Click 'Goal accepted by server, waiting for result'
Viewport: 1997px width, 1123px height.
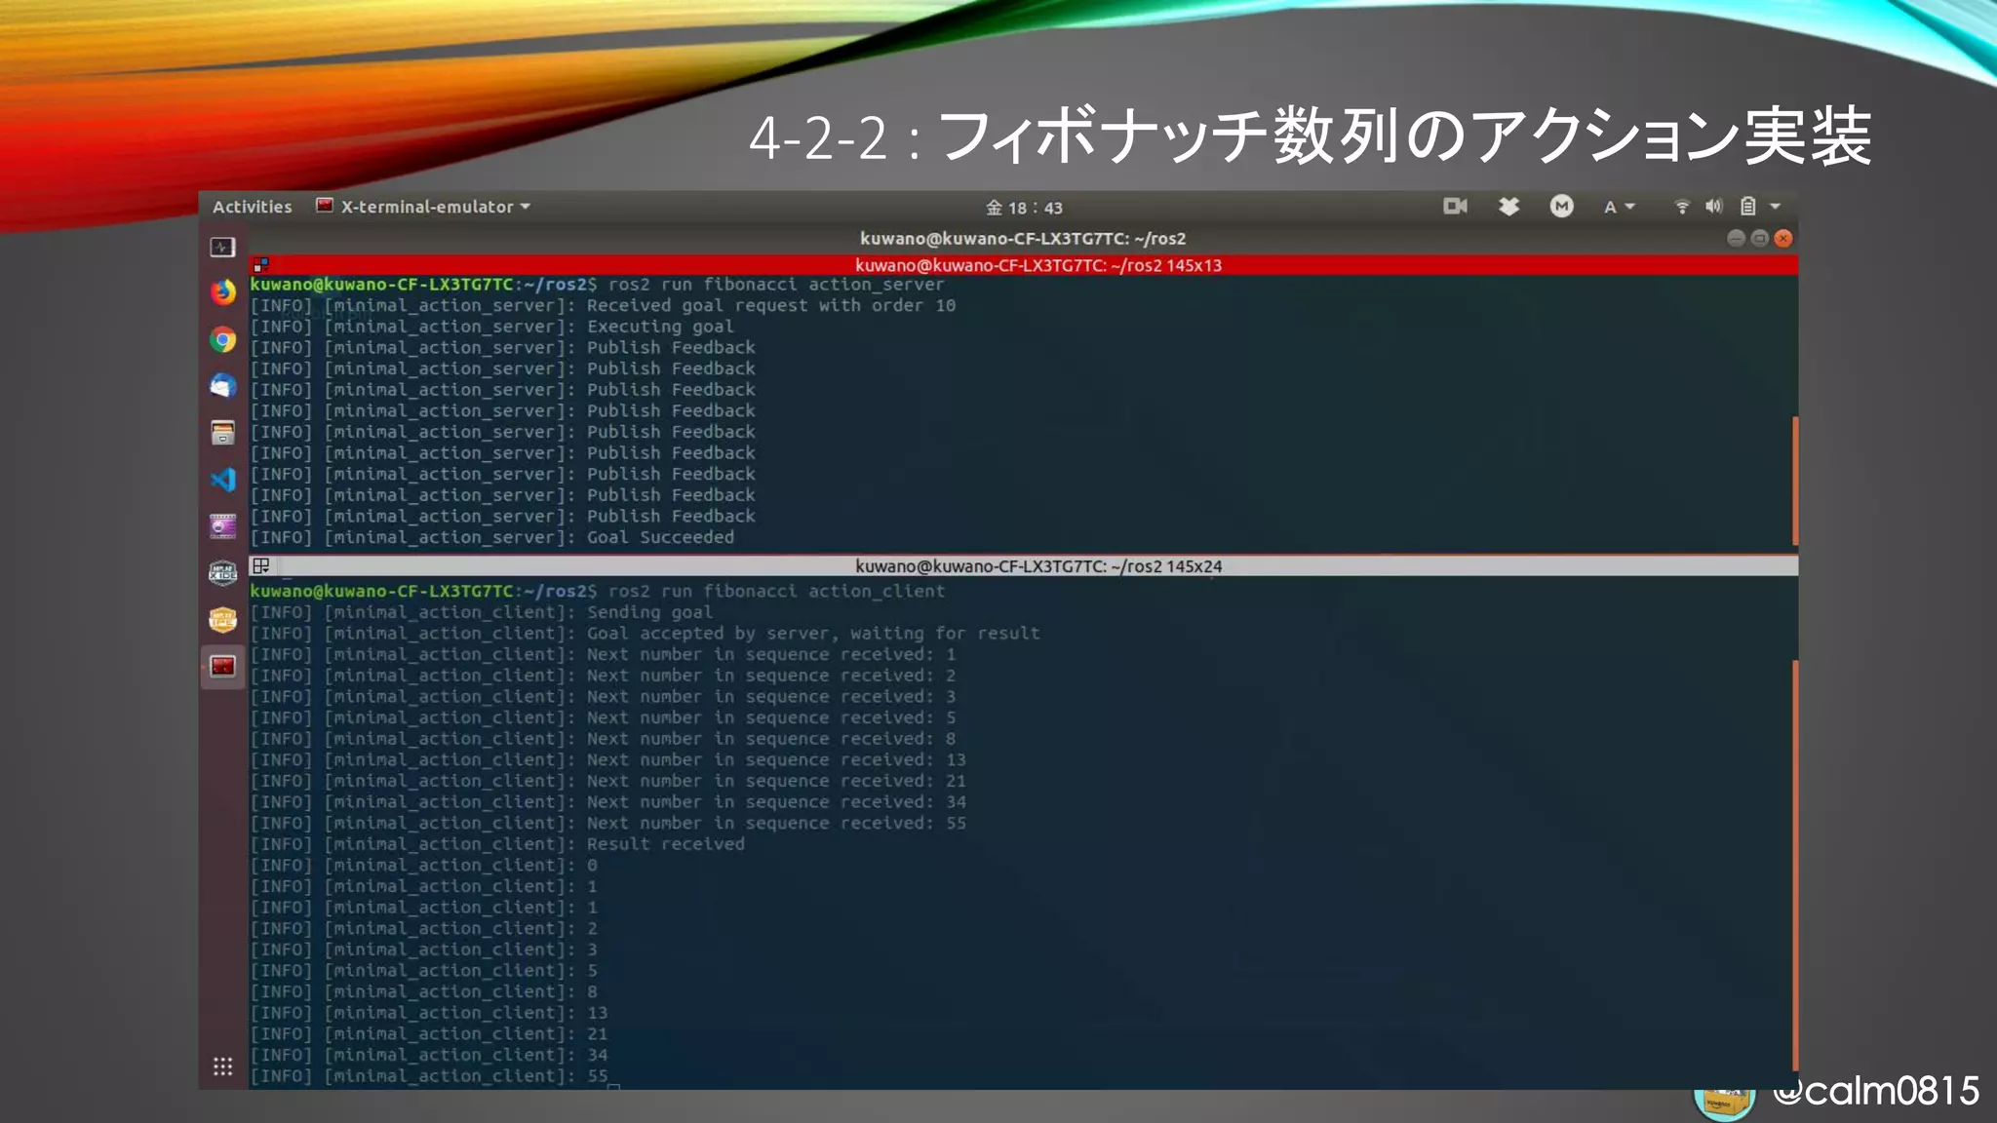(x=813, y=634)
